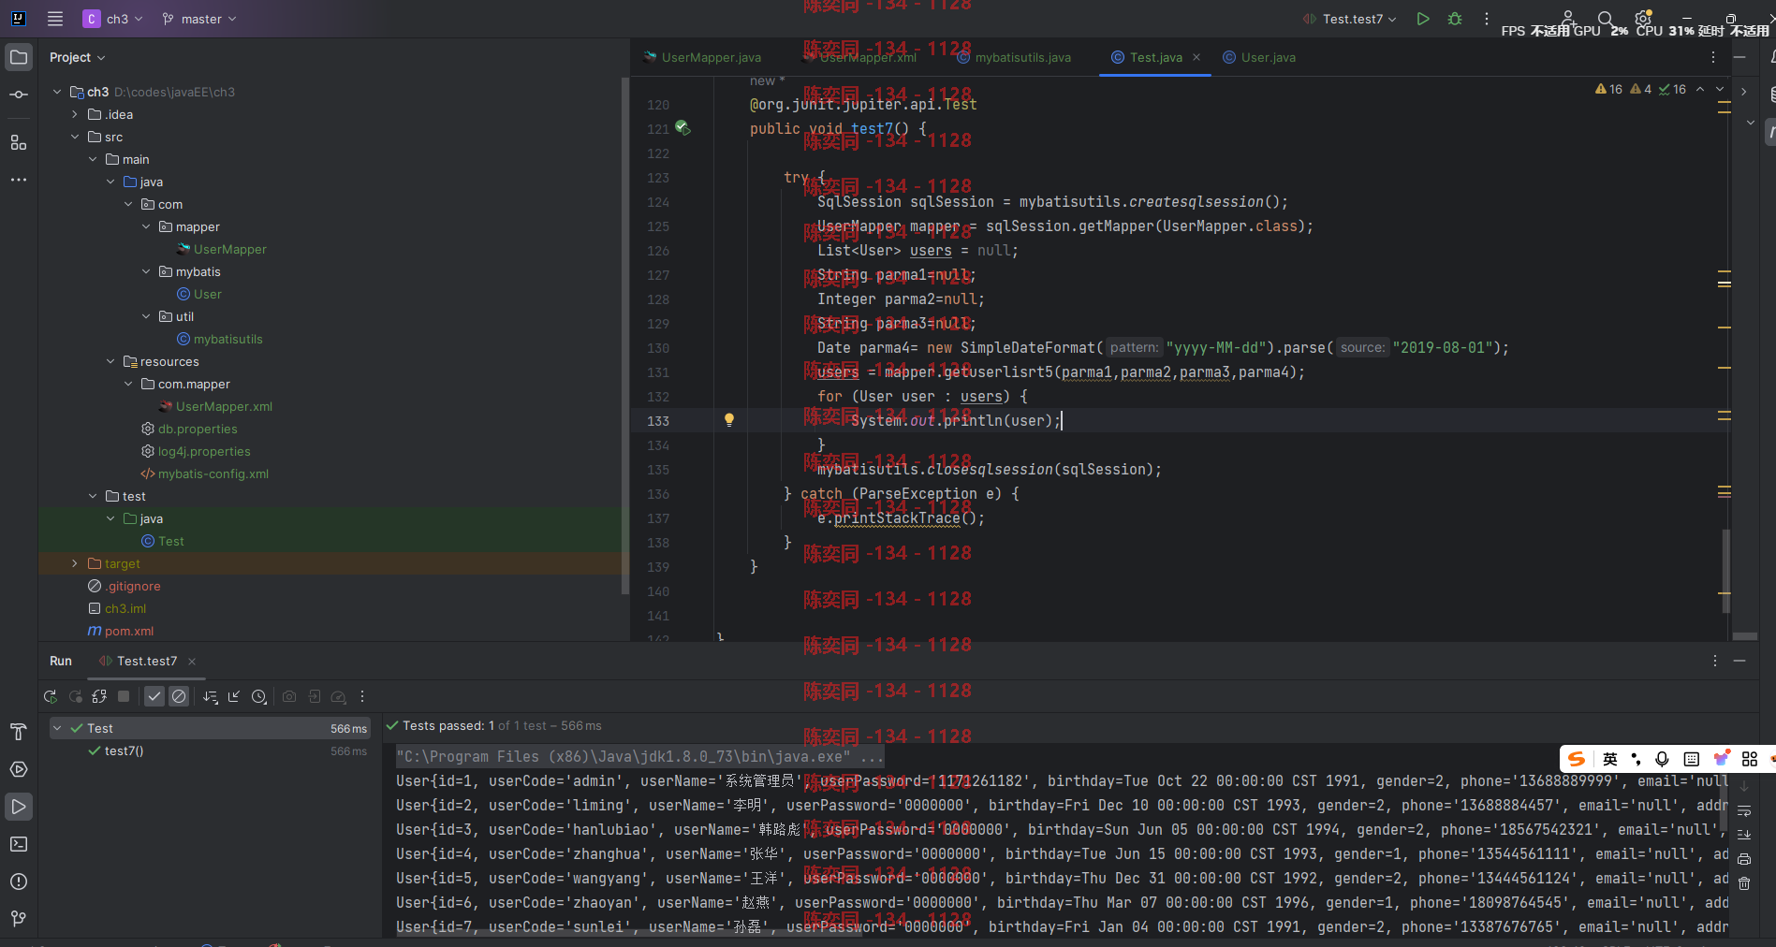Open the Build tool window hammer icon
The image size is (1776, 947).
click(19, 732)
